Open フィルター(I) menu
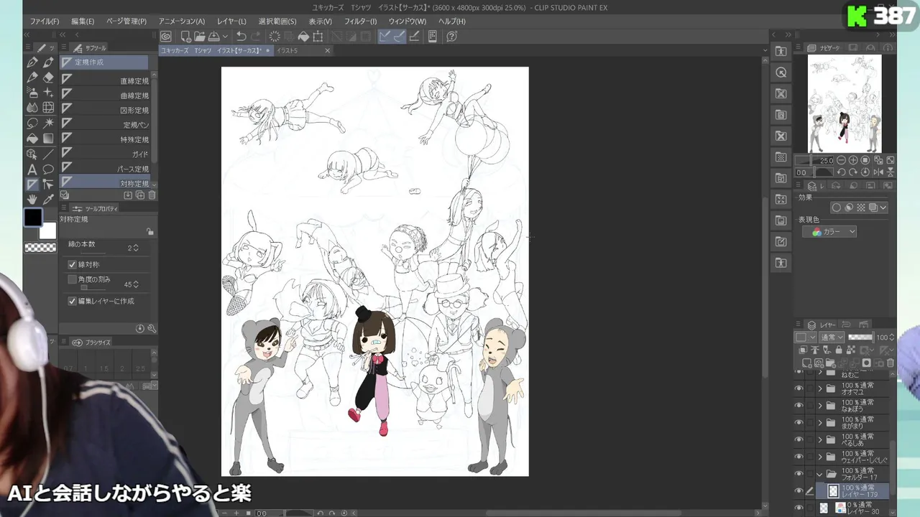 pyautogui.click(x=360, y=22)
